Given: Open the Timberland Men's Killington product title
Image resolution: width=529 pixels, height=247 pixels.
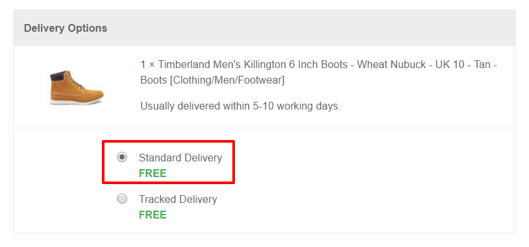Looking at the screenshot, I should [319, 73].
